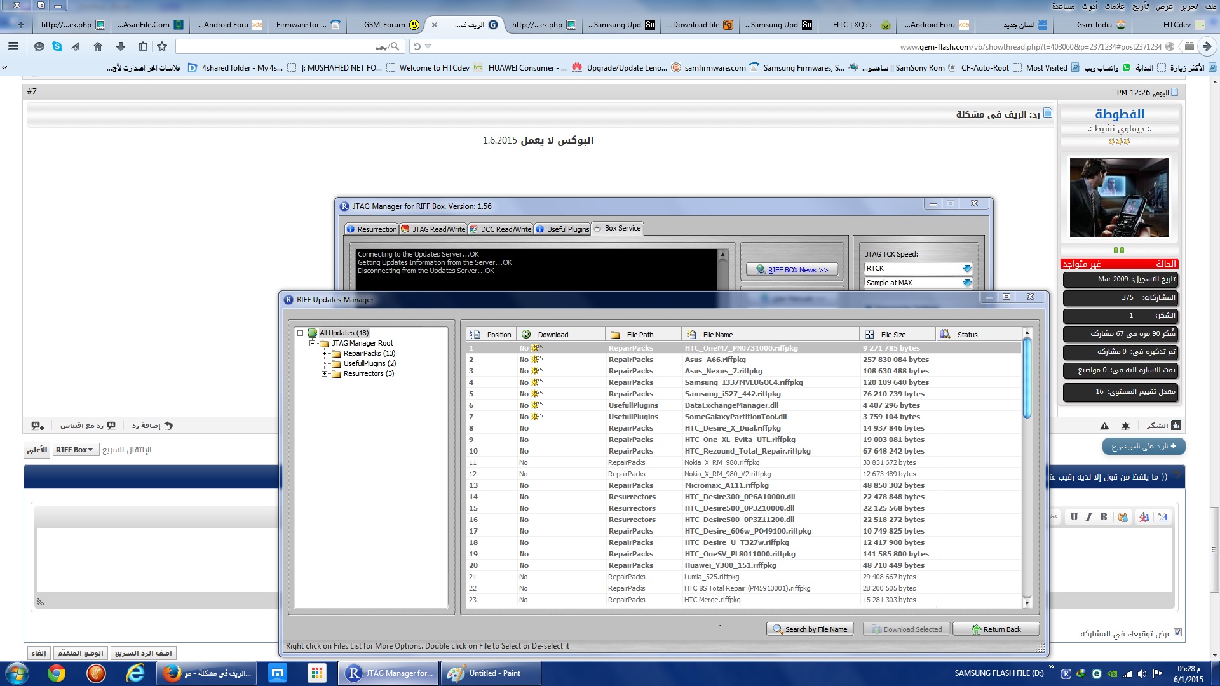This screenshot has width=1220, height=686.
Task: Click the add quick reply submit button
Action: (x=143, y=653)
